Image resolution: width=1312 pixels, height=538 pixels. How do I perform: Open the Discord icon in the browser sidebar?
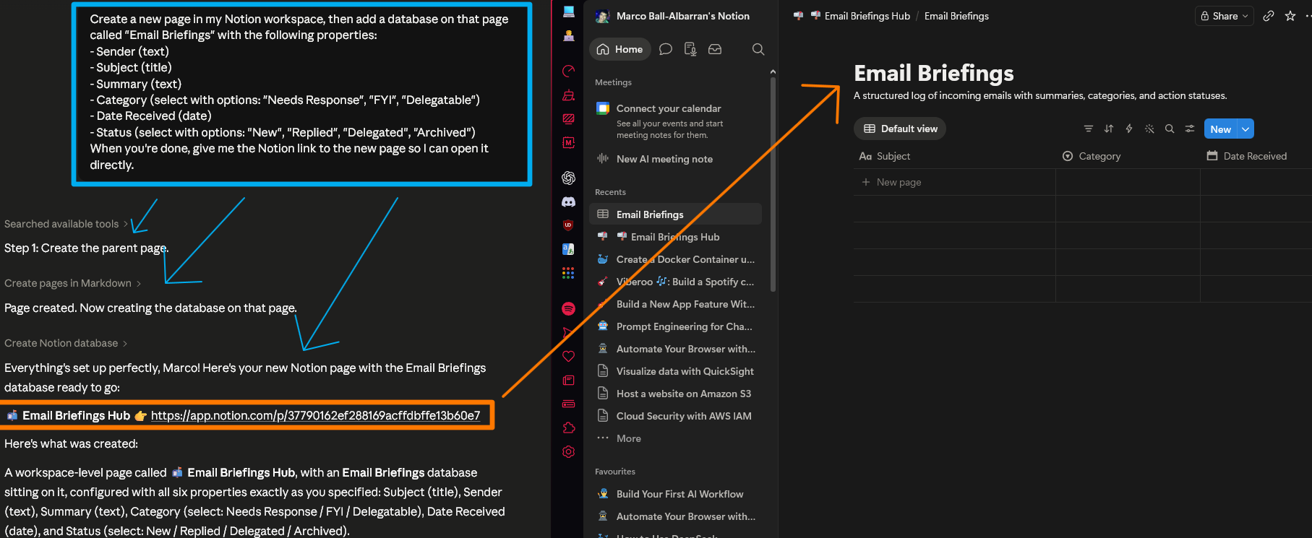pyautogui.click(x=569, y=202)
